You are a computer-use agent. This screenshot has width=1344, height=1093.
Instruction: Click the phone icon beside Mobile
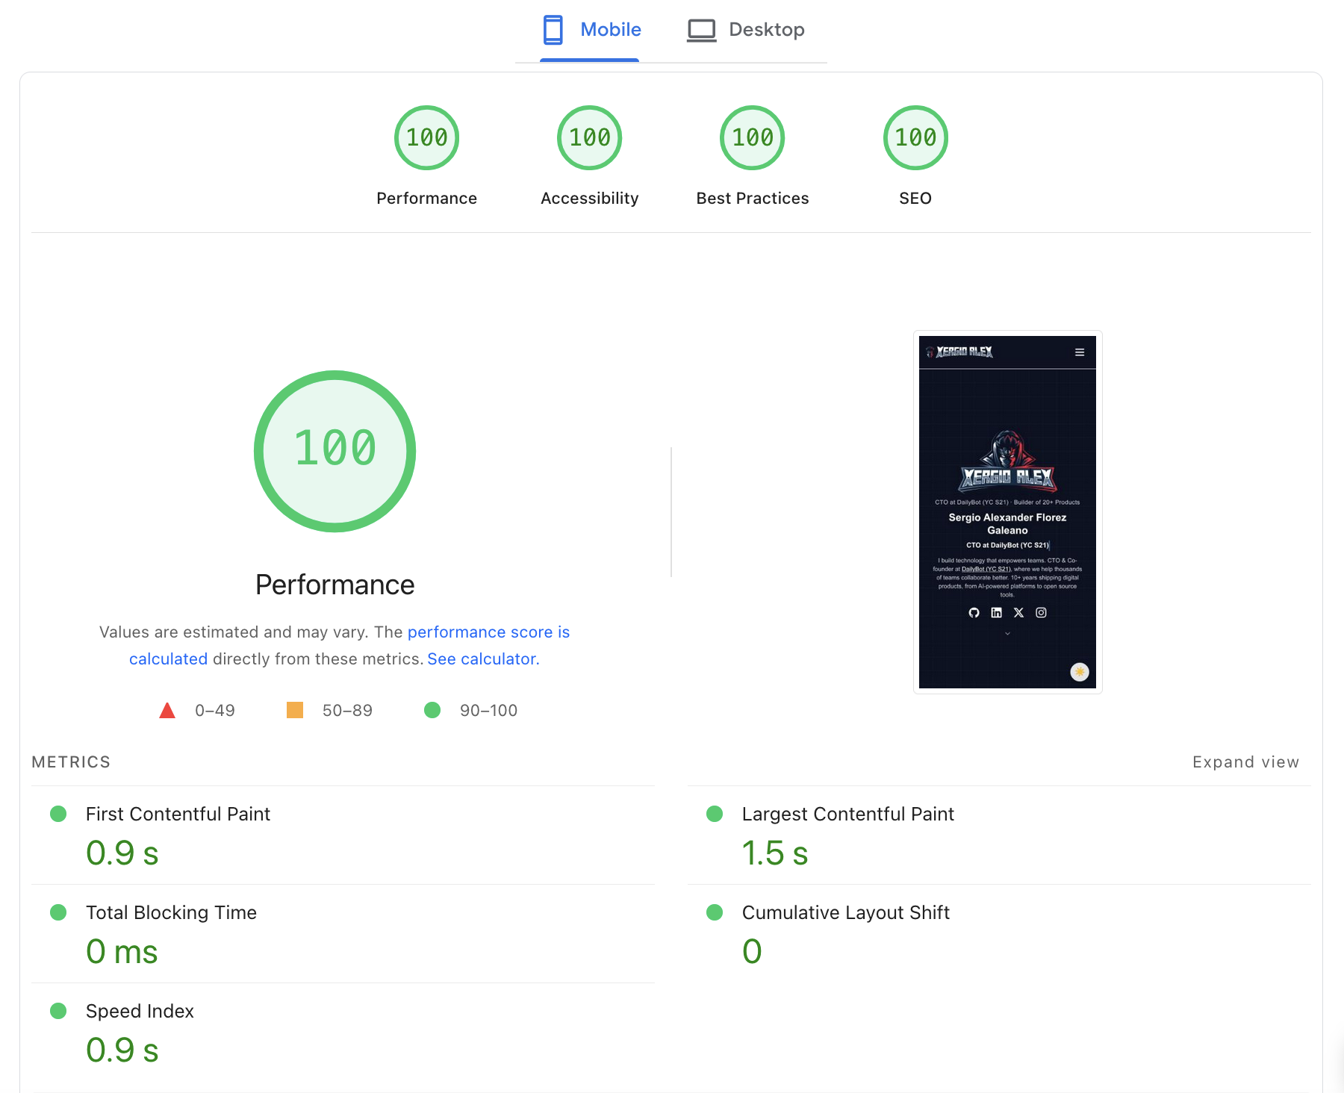click(553, 29)
